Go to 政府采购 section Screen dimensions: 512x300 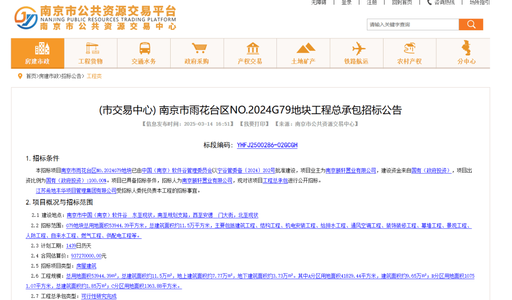coord(197,53)
